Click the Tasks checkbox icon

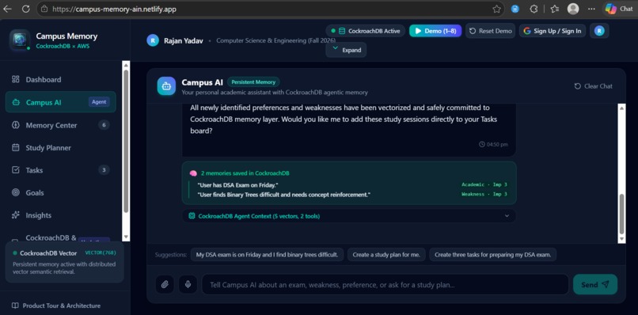tap(16, 169)
